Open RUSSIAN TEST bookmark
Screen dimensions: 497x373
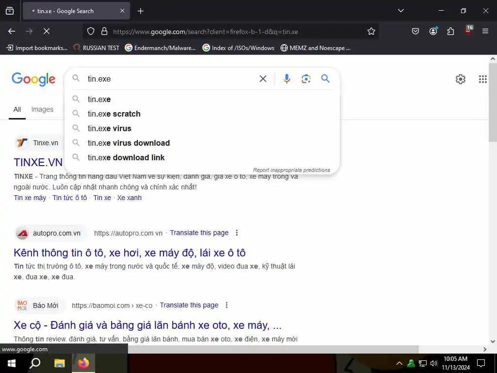(97, 48)
